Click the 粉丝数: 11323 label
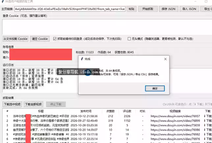212x143 pixels. (x=85, y=52)
